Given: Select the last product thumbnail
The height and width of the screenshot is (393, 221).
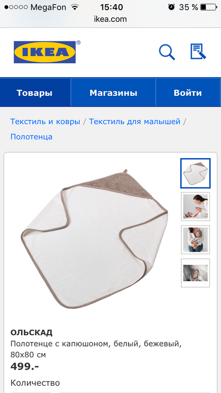Looking at the screenshot, I should coord(195,273).
